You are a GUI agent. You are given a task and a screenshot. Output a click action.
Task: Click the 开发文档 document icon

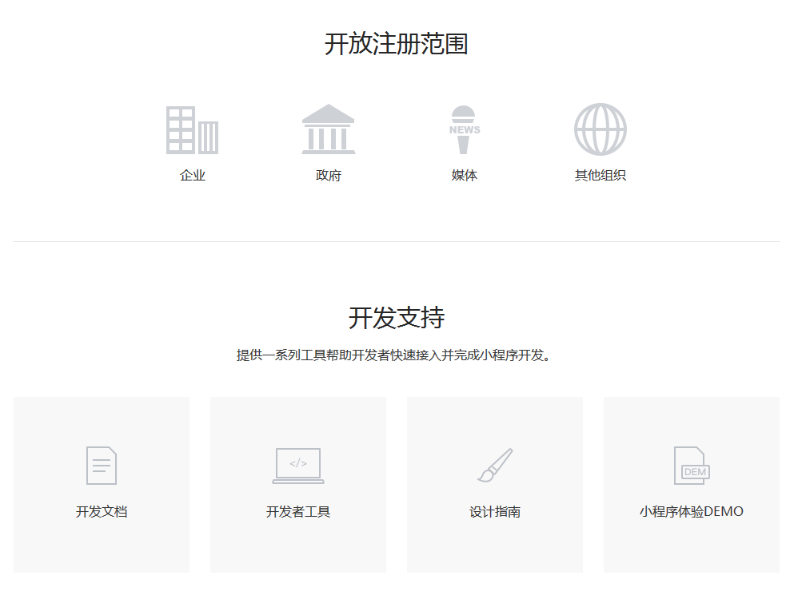point(101,465)
